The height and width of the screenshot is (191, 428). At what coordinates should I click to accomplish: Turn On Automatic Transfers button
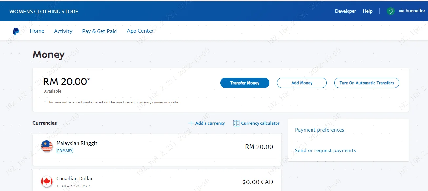coord(367,83)
